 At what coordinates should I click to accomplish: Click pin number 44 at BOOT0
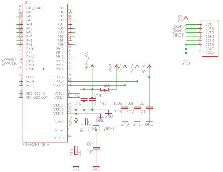tap(70, 136)
